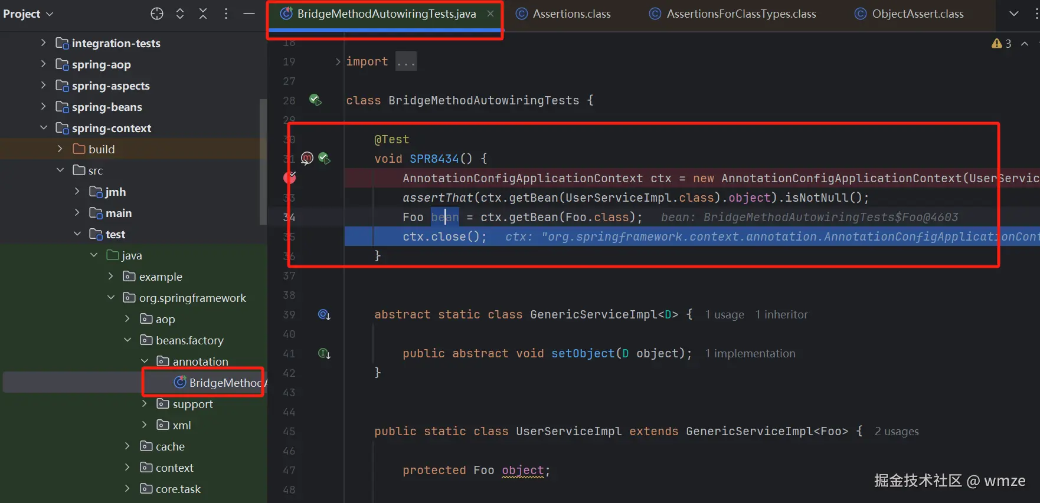Expand the spring-aop module
This screenshot has width=1040, height=503.
pos(43,64)
